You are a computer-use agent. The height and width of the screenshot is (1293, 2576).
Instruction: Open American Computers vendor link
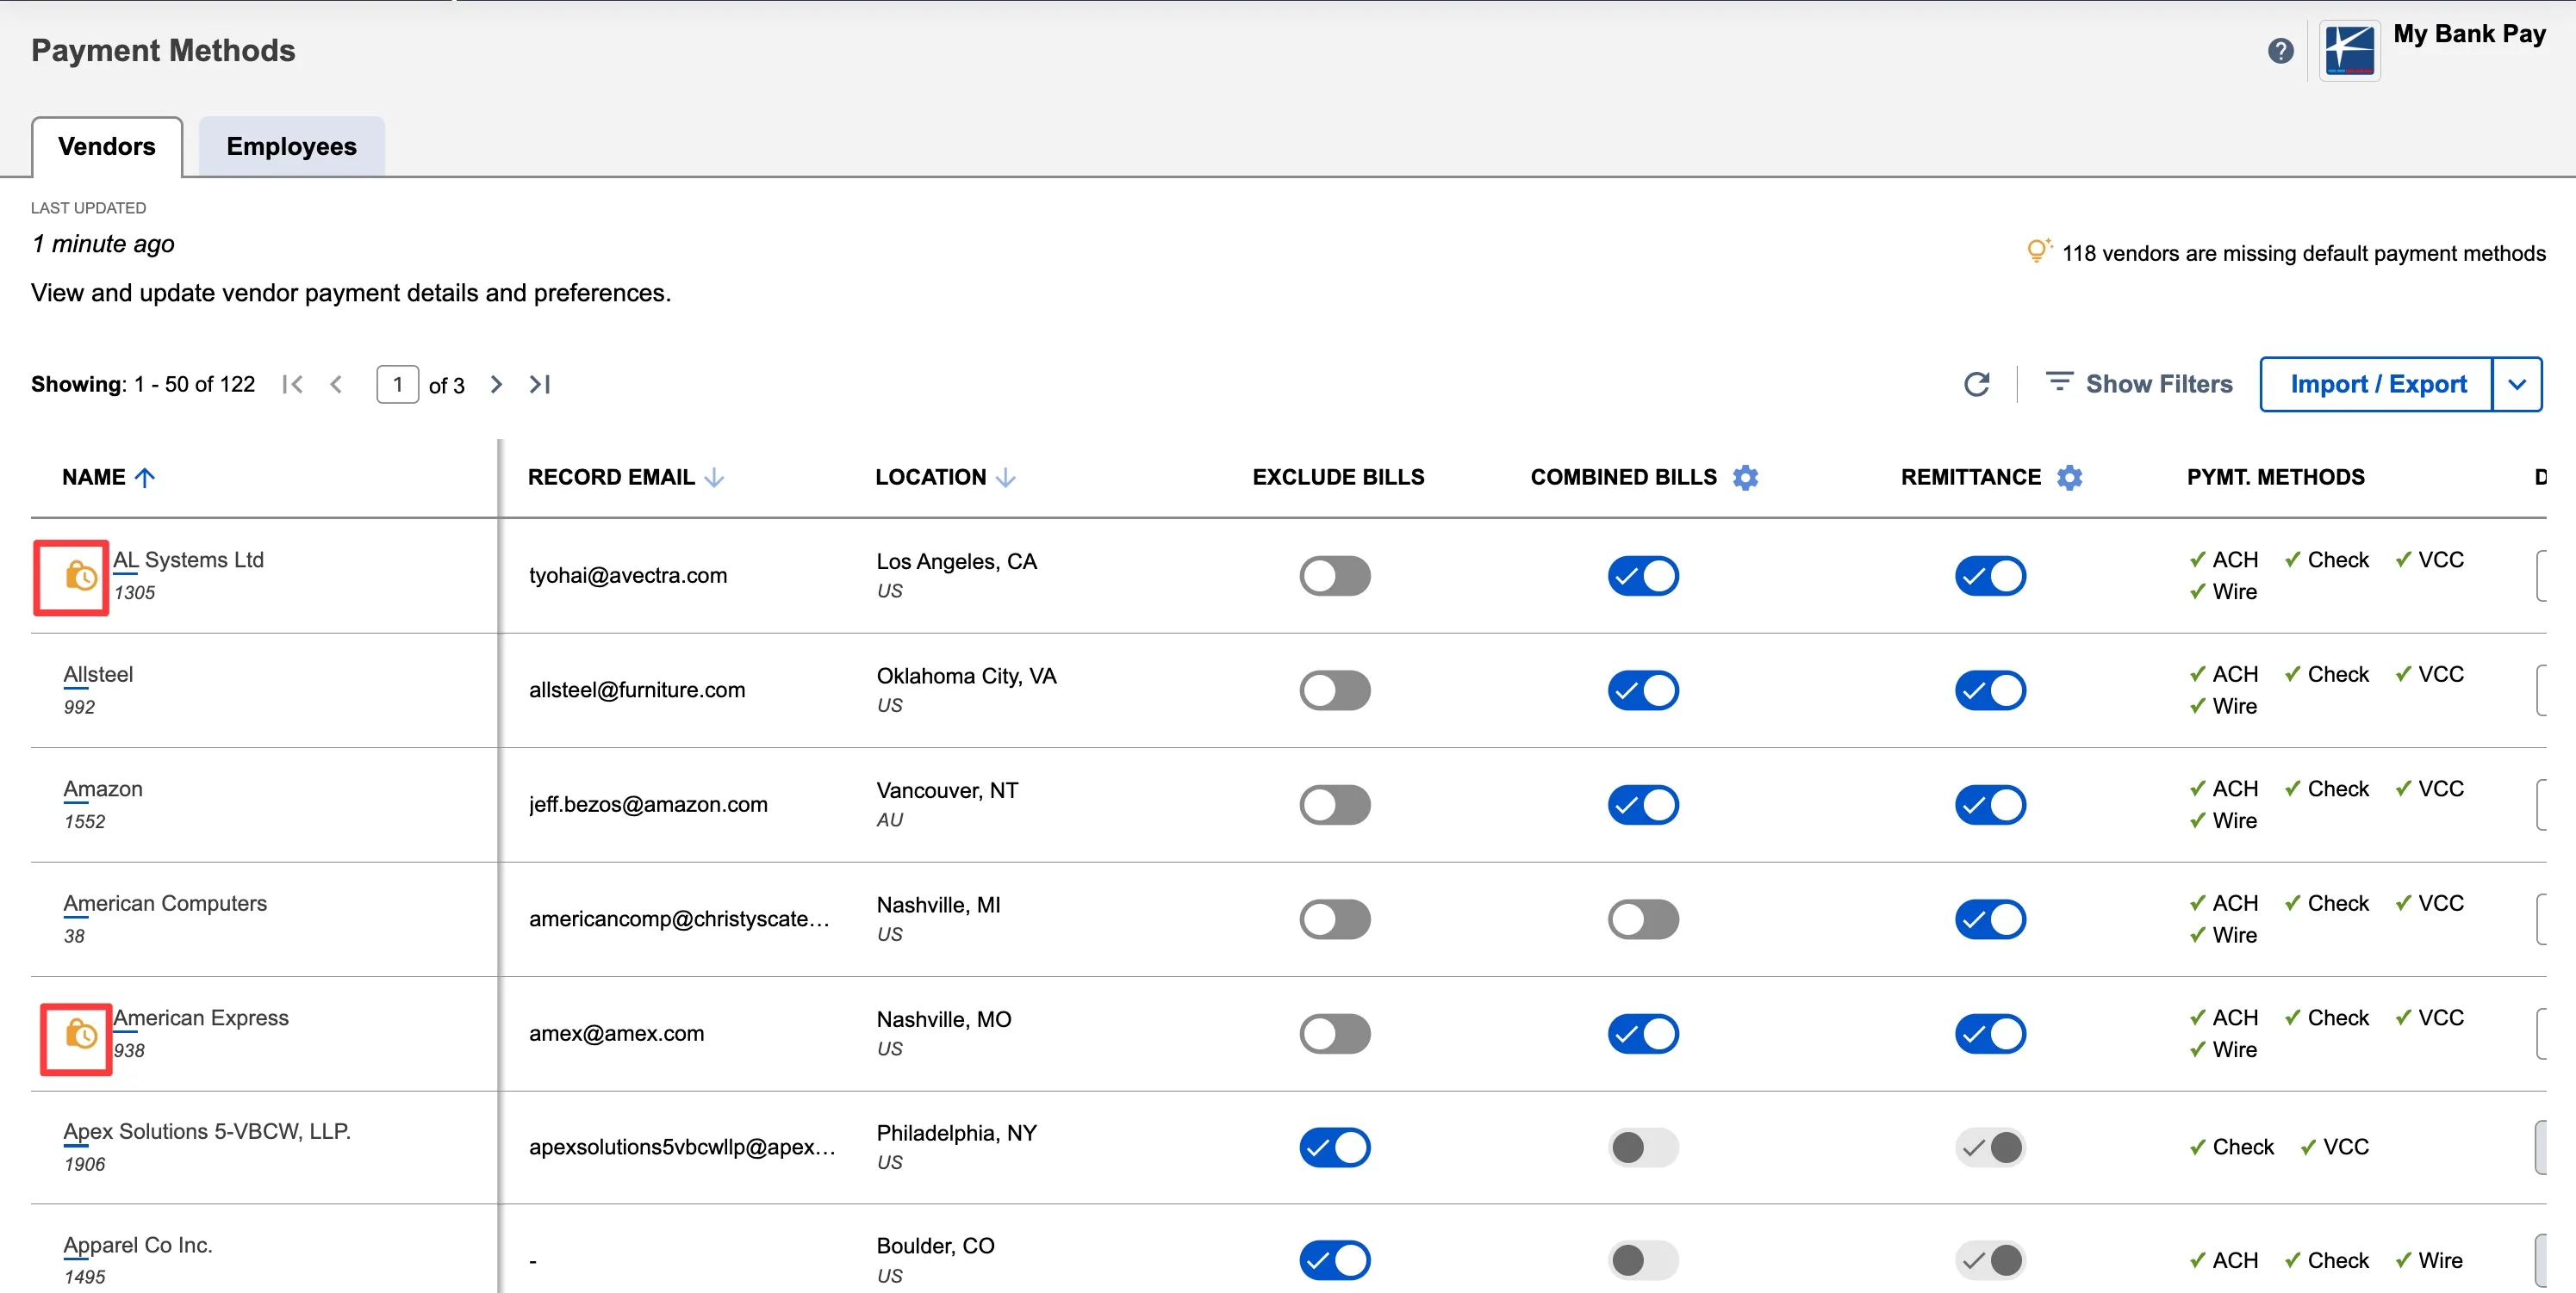[x=165, y=903]
